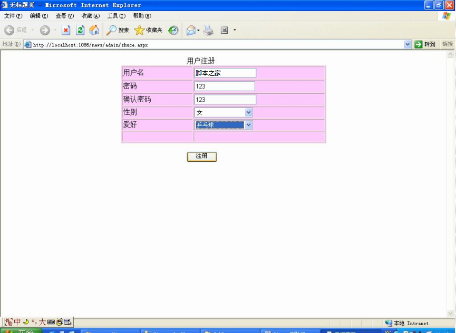Open the 爱好 hobby dropdown showing 乒乓球

click(x=224, y=125)
